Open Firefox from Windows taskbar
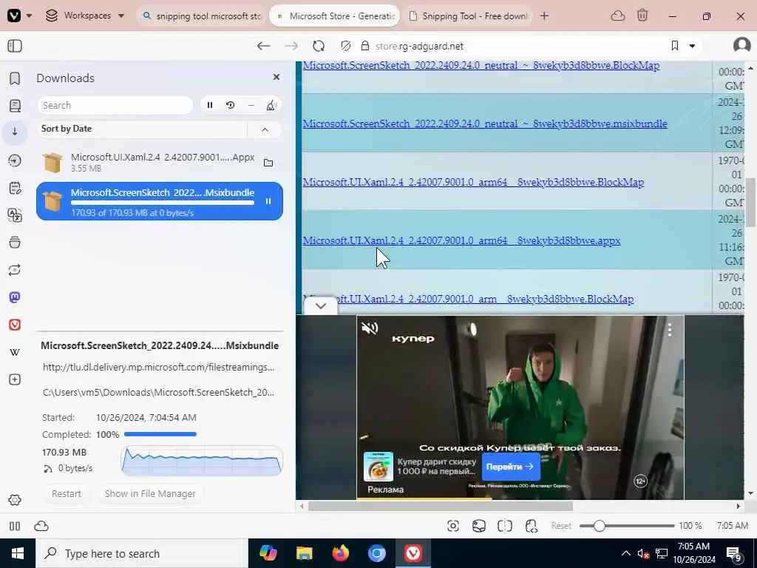 340,553
